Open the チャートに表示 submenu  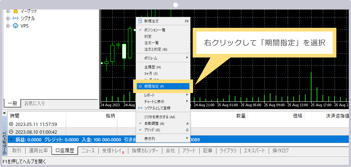click(x=163, y=101)
